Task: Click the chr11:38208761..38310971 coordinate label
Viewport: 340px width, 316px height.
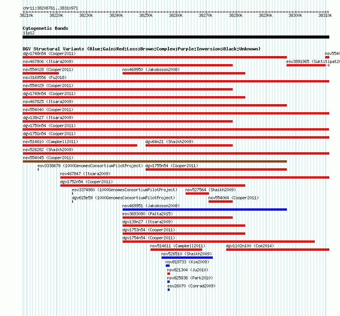Action: click(50, 8)
